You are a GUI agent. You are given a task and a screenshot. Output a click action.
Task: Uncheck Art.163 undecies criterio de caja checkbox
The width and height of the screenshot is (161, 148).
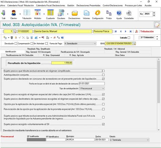click(x=103, y=94)
